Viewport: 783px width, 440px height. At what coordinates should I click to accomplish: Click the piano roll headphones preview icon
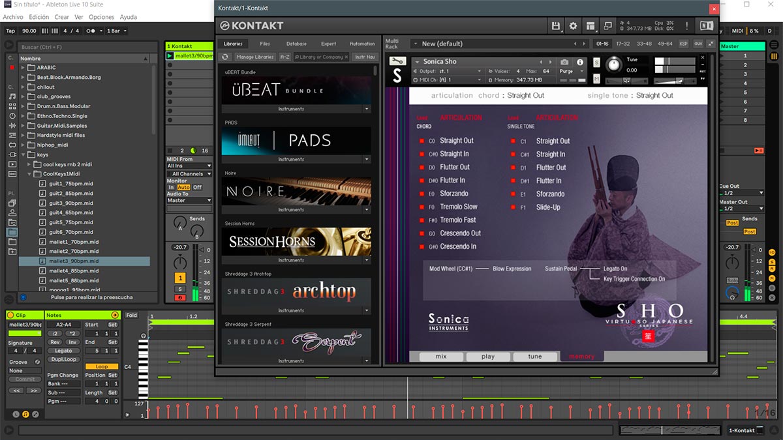144,337
